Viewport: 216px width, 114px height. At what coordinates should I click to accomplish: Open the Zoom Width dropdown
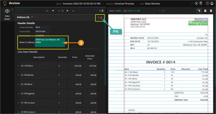pos(118,11)
